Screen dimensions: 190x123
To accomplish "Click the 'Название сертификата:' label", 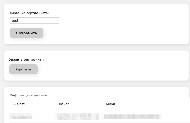I will 29,13.
